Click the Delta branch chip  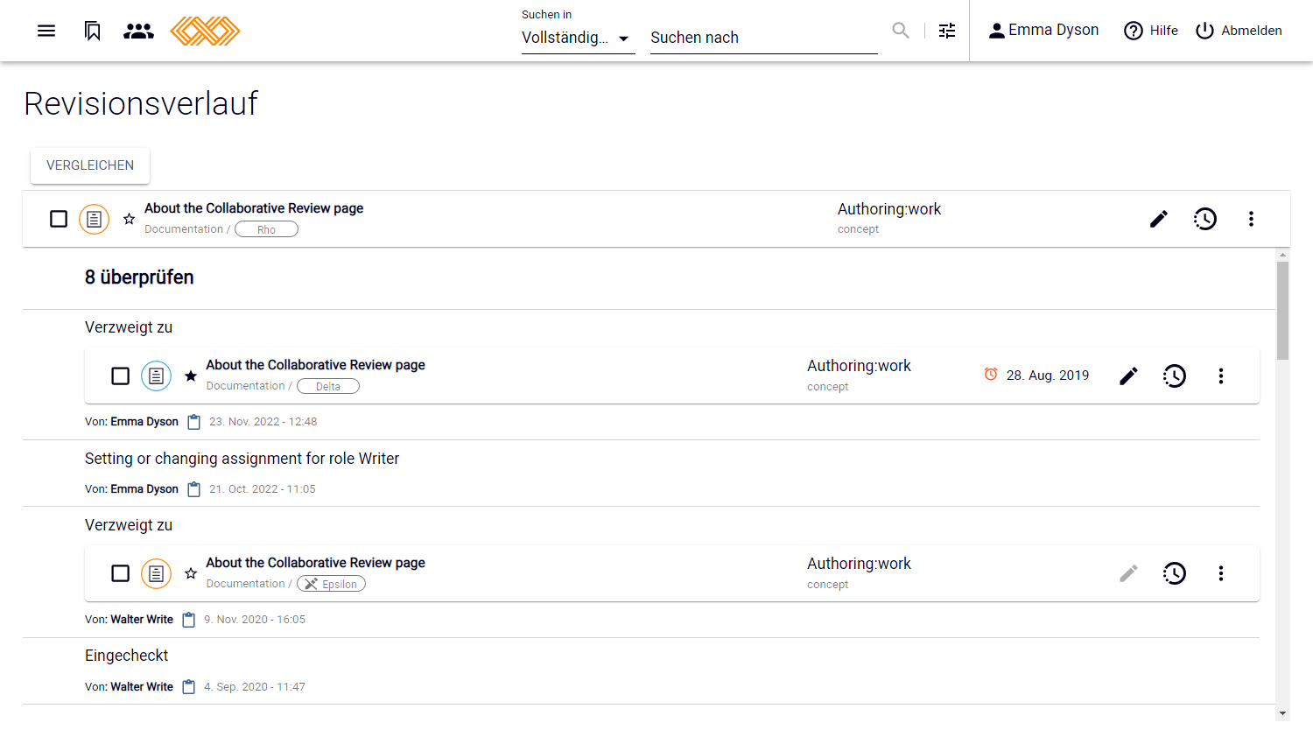point(328,386)
